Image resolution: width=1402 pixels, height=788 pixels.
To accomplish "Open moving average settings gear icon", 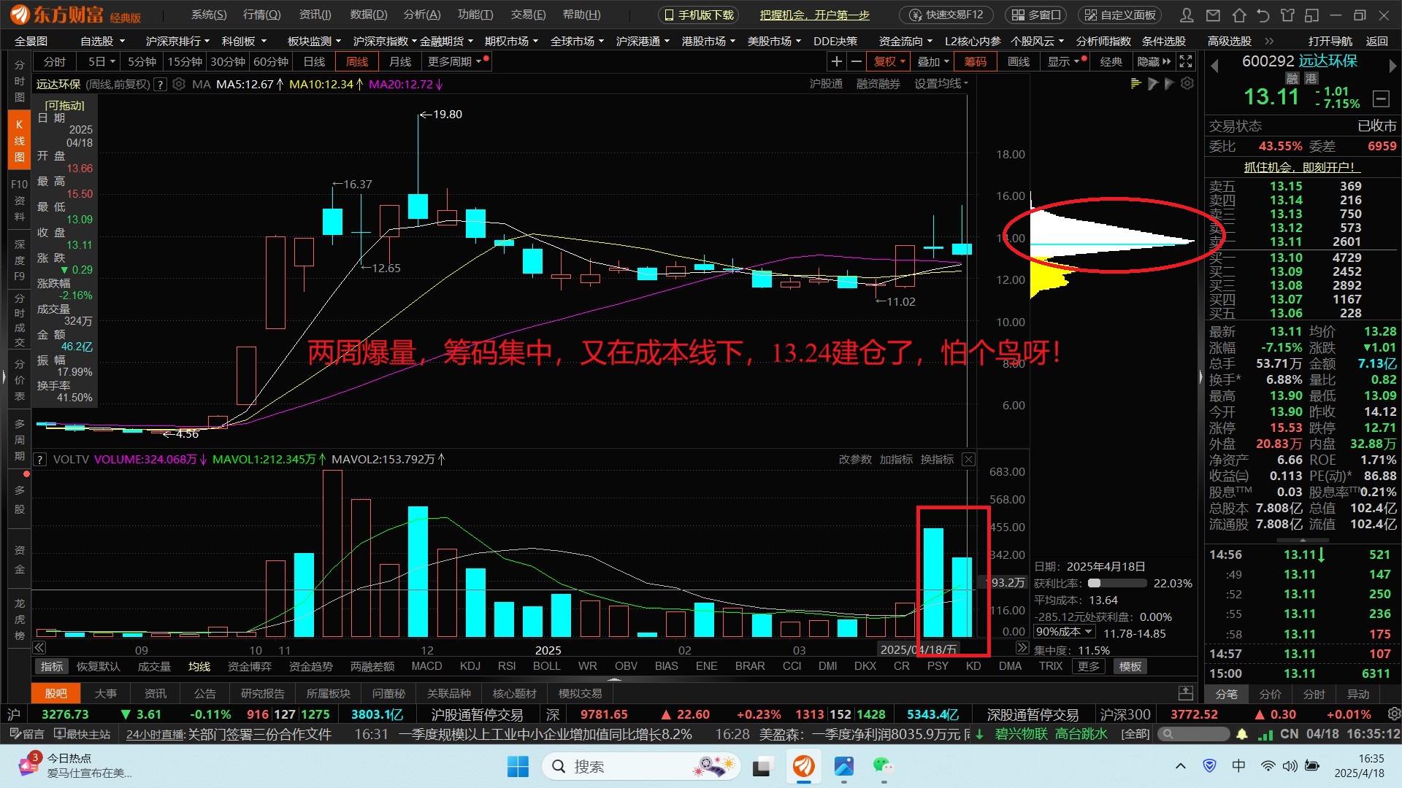I will (179, 85).
